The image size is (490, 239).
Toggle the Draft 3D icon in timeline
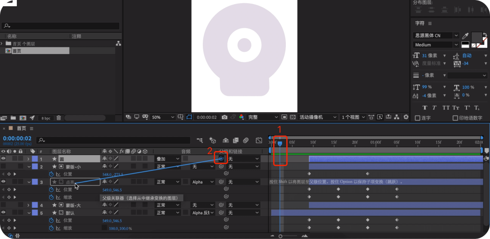coord(212,140)
